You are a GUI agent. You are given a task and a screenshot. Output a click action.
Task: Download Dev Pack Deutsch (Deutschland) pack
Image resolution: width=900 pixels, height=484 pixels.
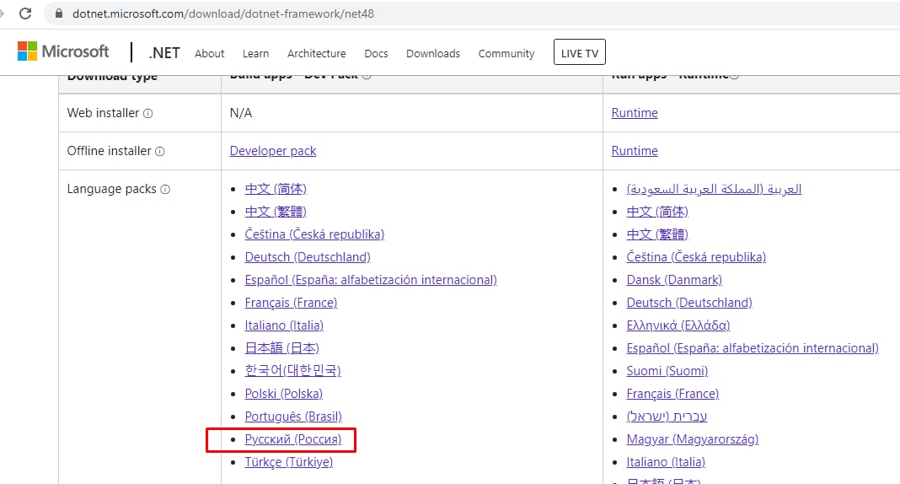pyautogui.click(x=308, y=257)
